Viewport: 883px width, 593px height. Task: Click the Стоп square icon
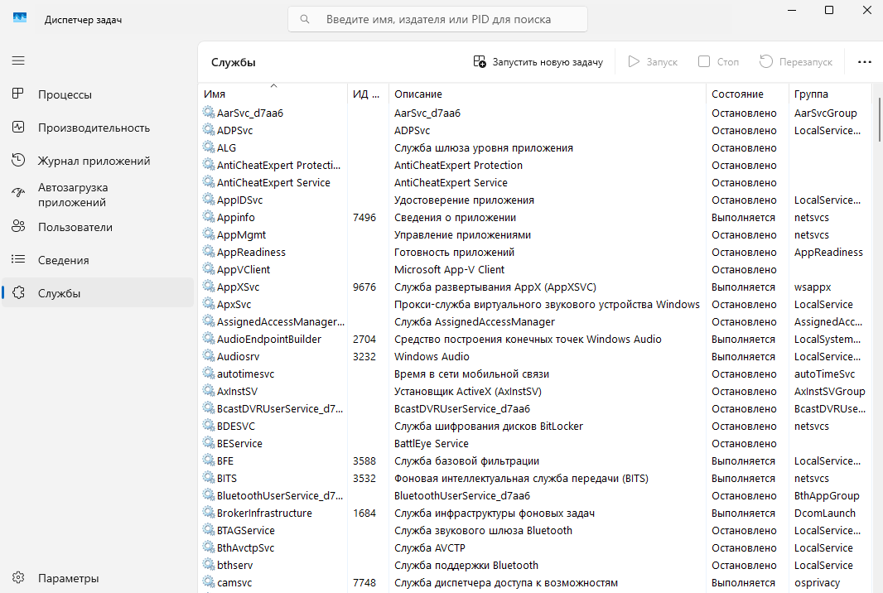[x=704, y=61]
